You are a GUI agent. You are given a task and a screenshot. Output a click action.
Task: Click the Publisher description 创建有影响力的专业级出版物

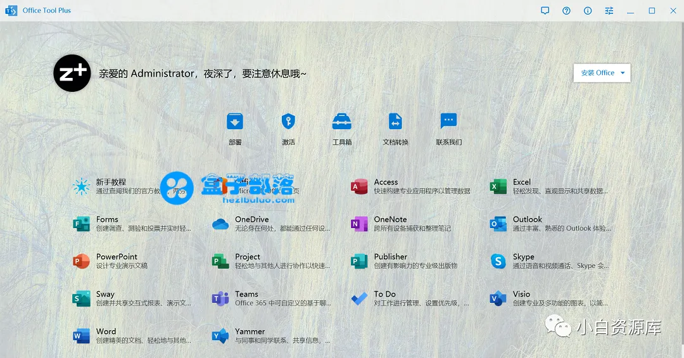pyautogui.click(x=415, y=265)
